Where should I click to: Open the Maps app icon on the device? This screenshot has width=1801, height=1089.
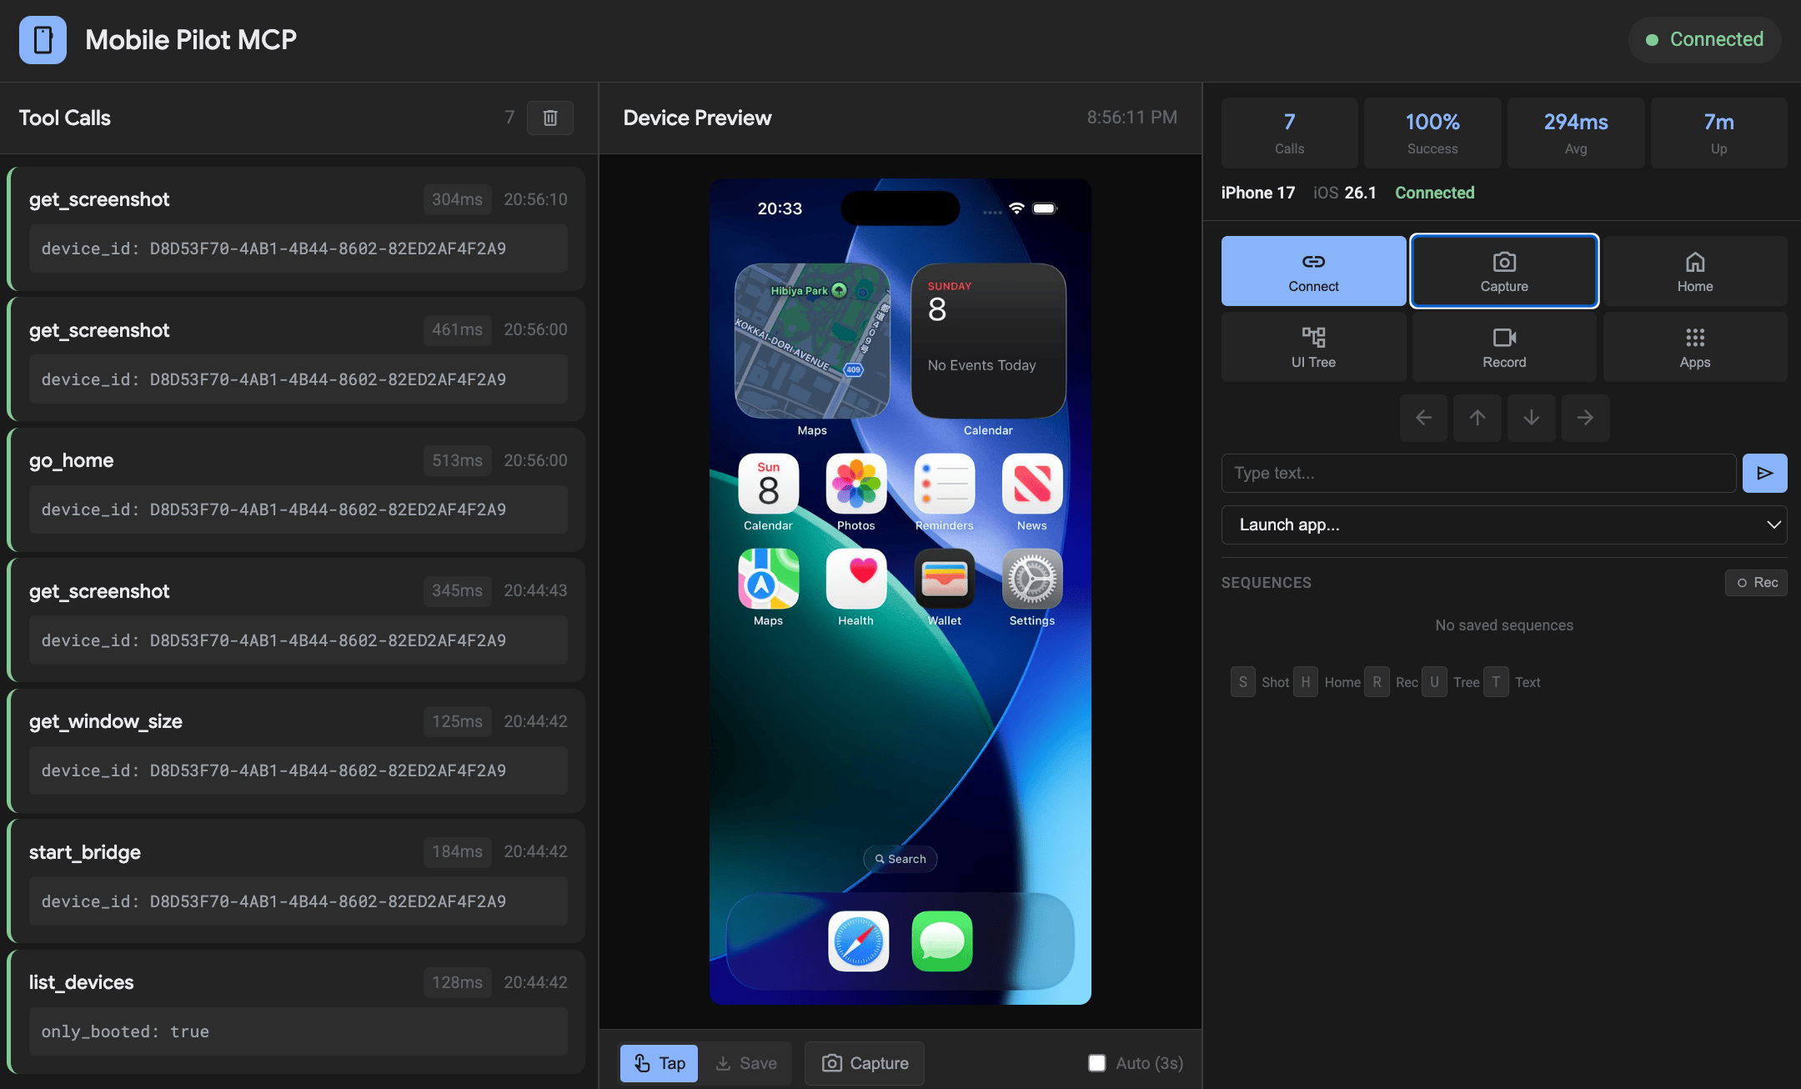768,579
